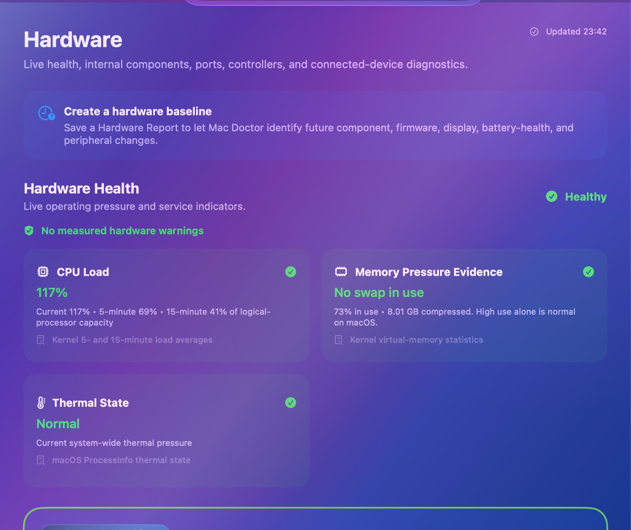631x530 pixels.
Task: Click the Hardware Health section heading
Action: click(82, 188)
